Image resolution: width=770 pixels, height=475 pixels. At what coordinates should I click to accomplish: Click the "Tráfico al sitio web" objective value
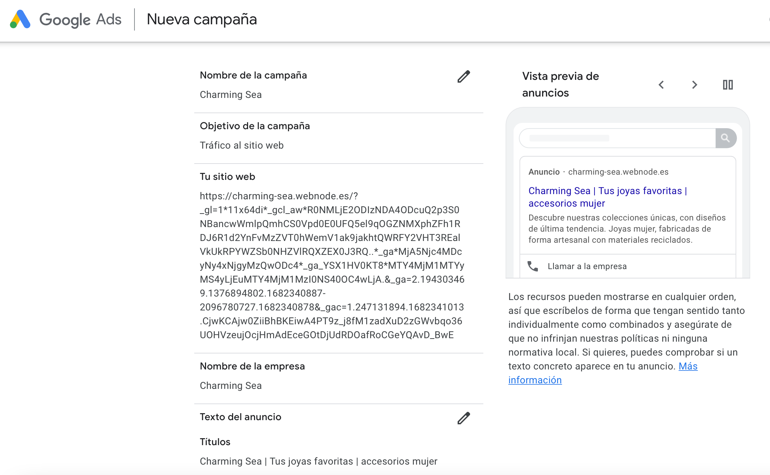point(241,145)
